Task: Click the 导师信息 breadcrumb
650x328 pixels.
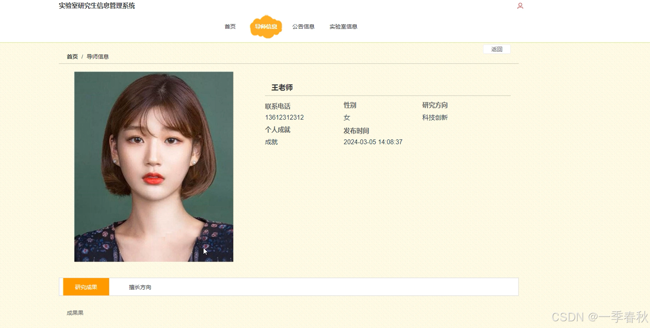Action: tap(98, 57)
